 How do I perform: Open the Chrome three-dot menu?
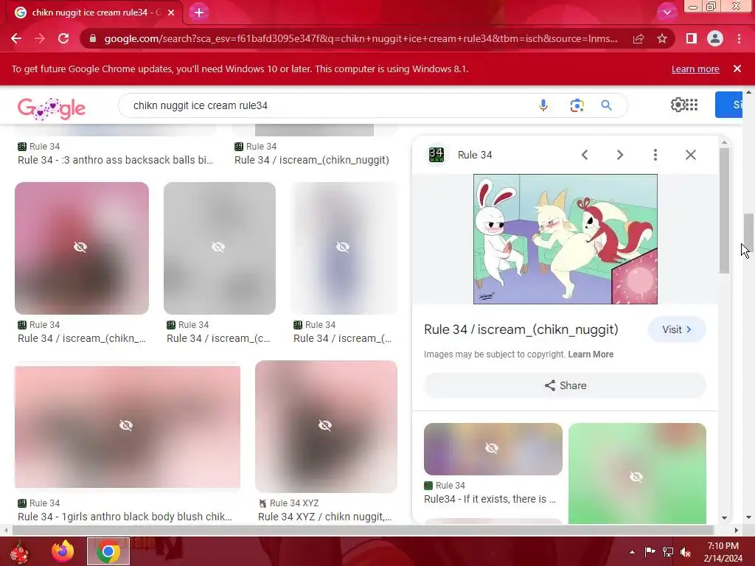(739, 38)
